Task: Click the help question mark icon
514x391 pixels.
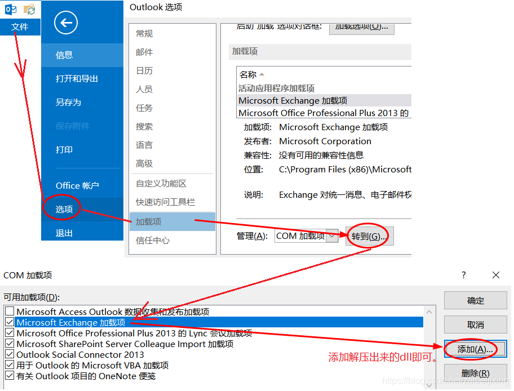Action: 463,275
